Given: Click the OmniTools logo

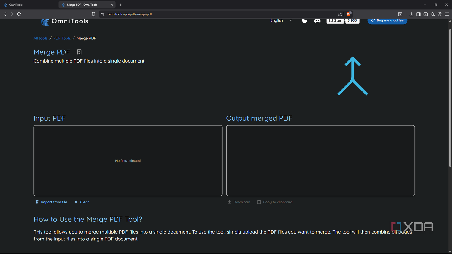Looking at the screenshot, I should [65, 21].
